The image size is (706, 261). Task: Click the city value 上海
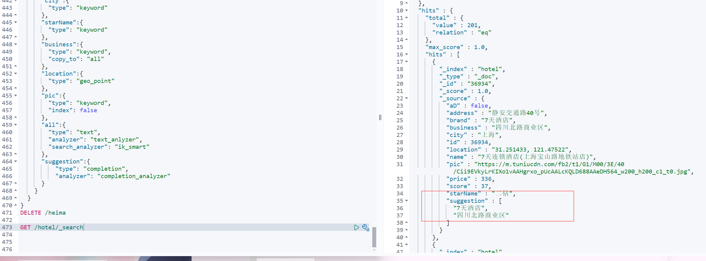tap(488, 135)
